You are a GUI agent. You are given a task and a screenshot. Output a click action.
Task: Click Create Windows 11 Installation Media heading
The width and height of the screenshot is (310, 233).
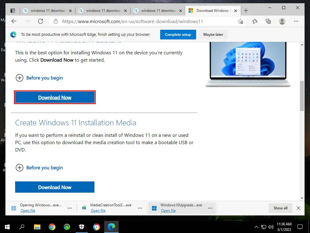click(76, 123)
